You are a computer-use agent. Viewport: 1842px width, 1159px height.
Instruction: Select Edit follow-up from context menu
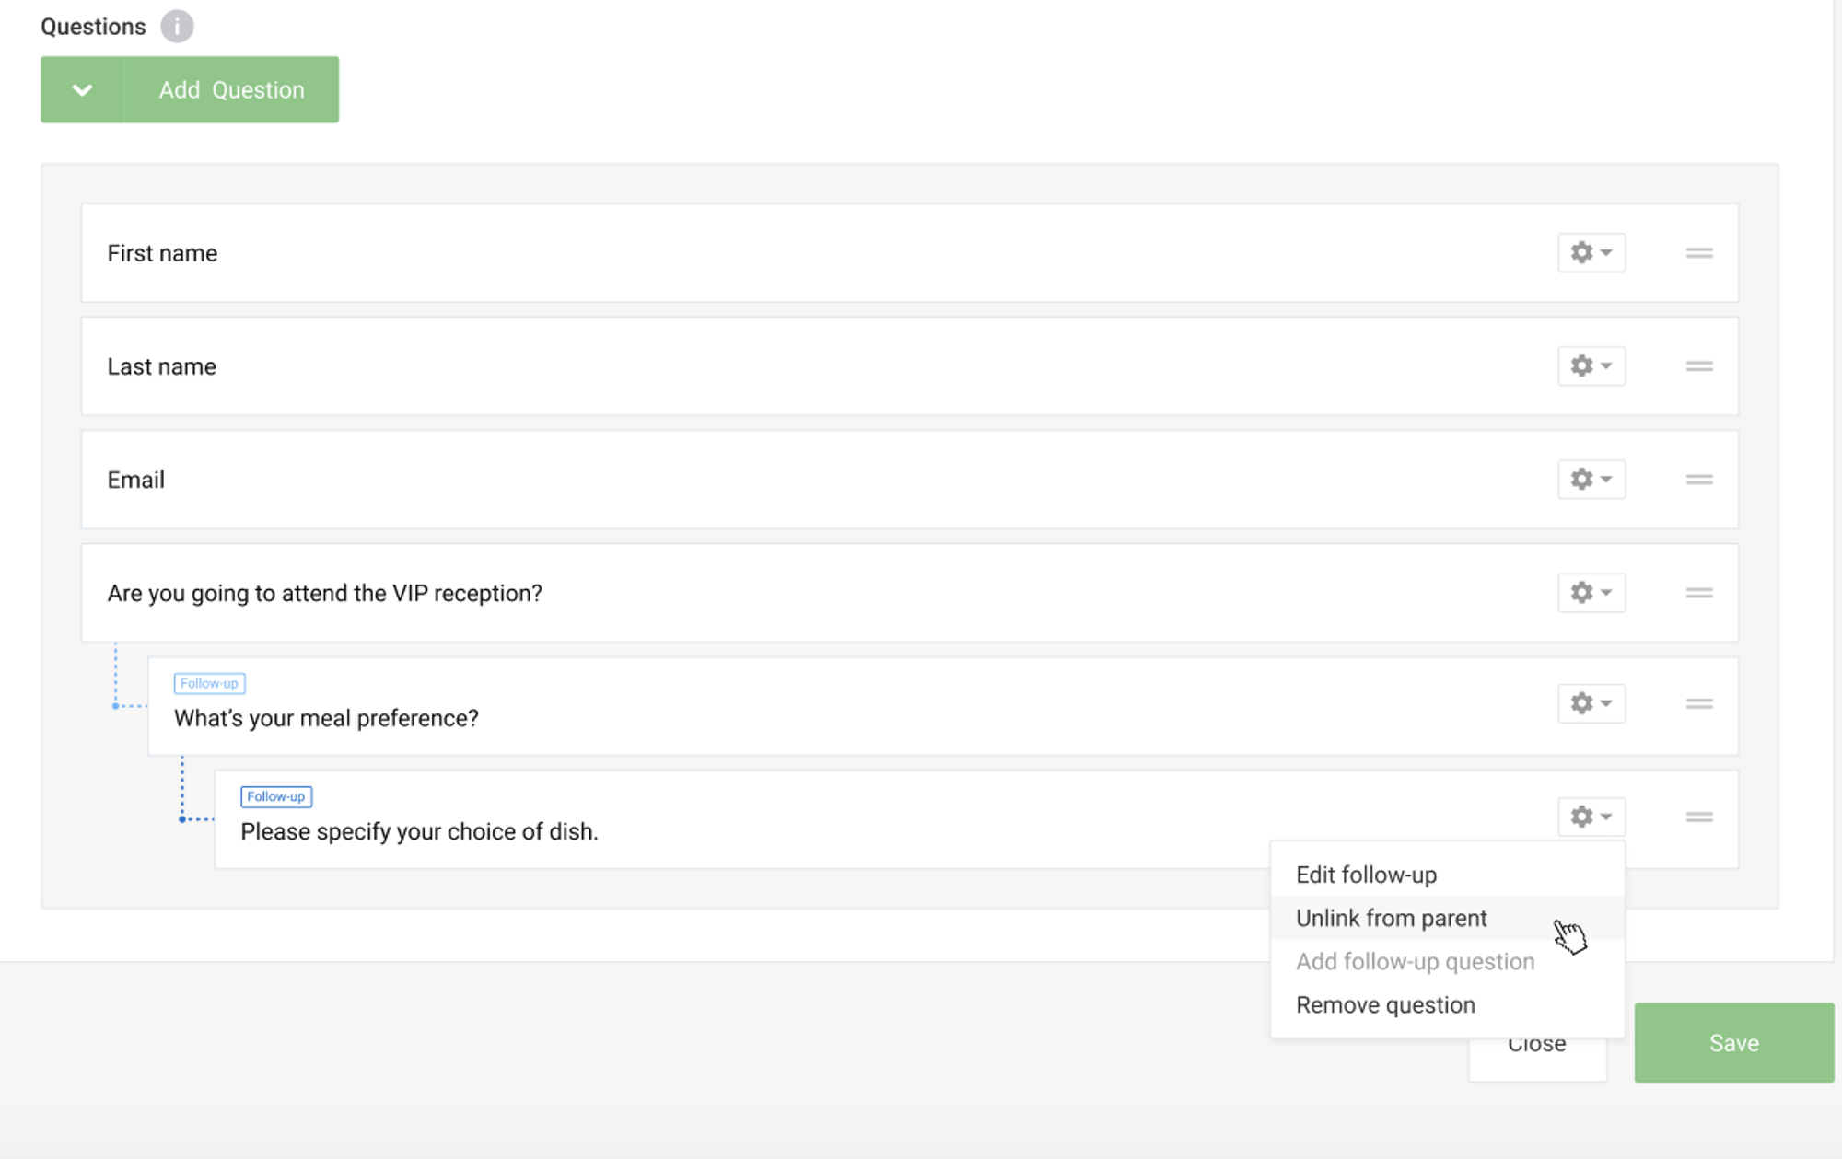pyautogui.click(x=1366, y=875)
